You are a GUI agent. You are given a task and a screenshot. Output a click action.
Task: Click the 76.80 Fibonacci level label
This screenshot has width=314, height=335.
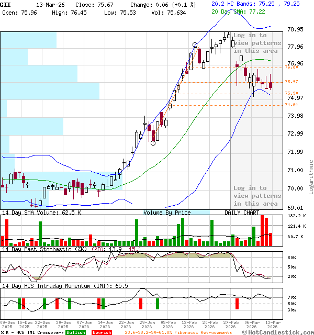click(x=291, y=67)
